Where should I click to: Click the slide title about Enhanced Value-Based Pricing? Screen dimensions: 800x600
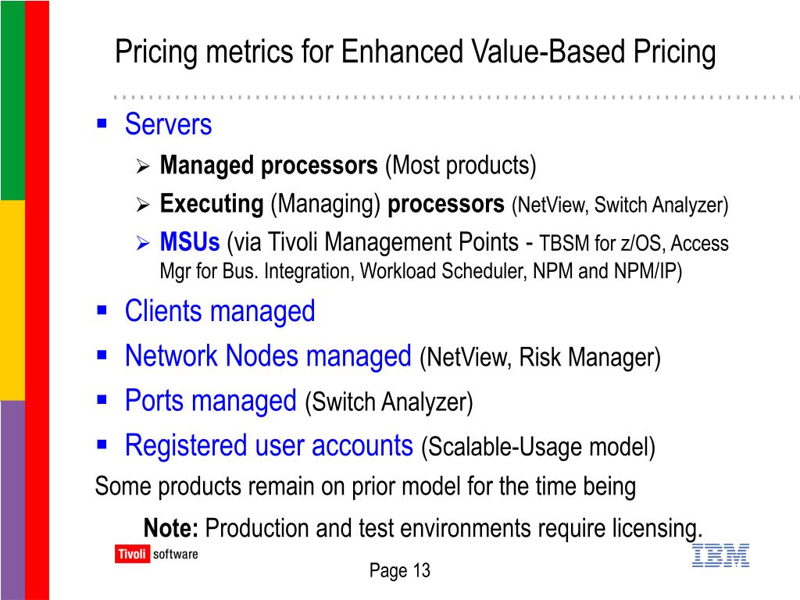pos(416,52)
